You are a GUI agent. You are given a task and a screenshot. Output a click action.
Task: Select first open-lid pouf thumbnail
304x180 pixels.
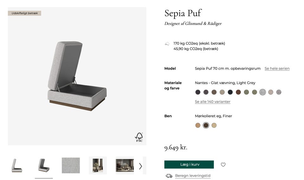17,165
